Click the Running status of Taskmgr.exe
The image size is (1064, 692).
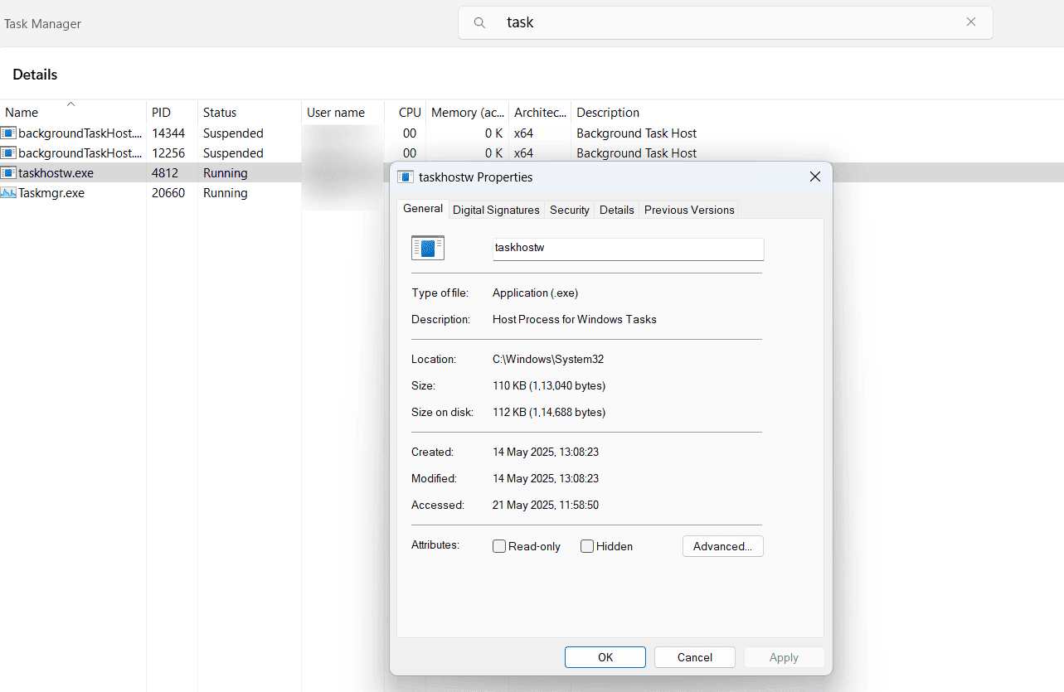[226, 193]
